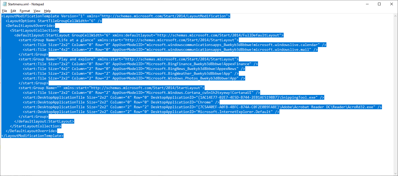Click the Cortana tile line
Viewport: 398px width, 176px height.
pos(141,93)
